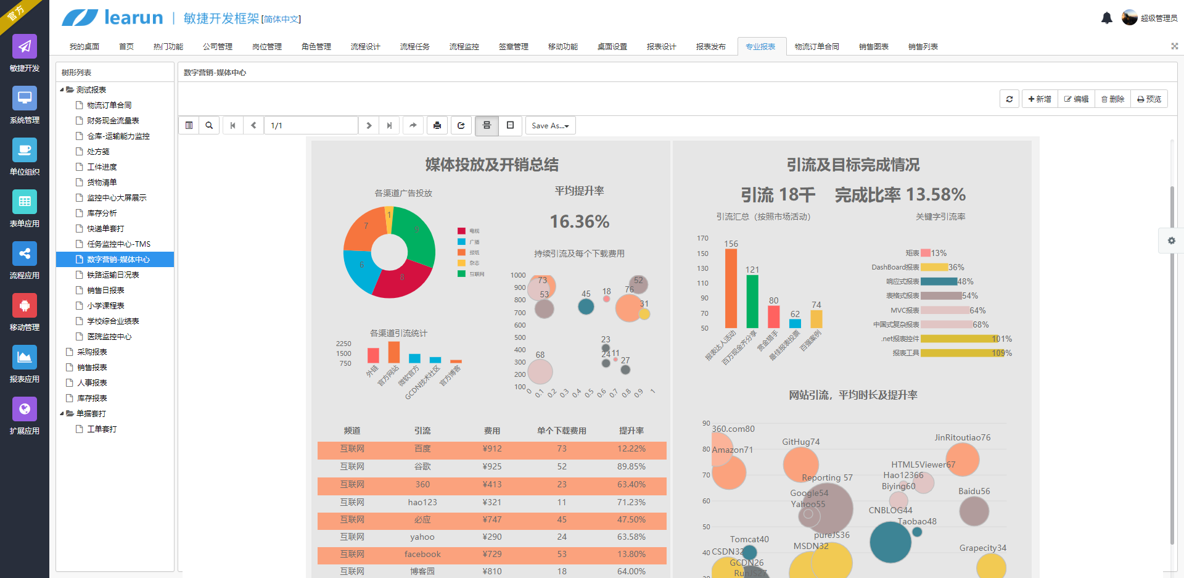Click the refresh button beside 新增
The width and height of the screenshot is (1184, 578).
[x=1009, y=99]
